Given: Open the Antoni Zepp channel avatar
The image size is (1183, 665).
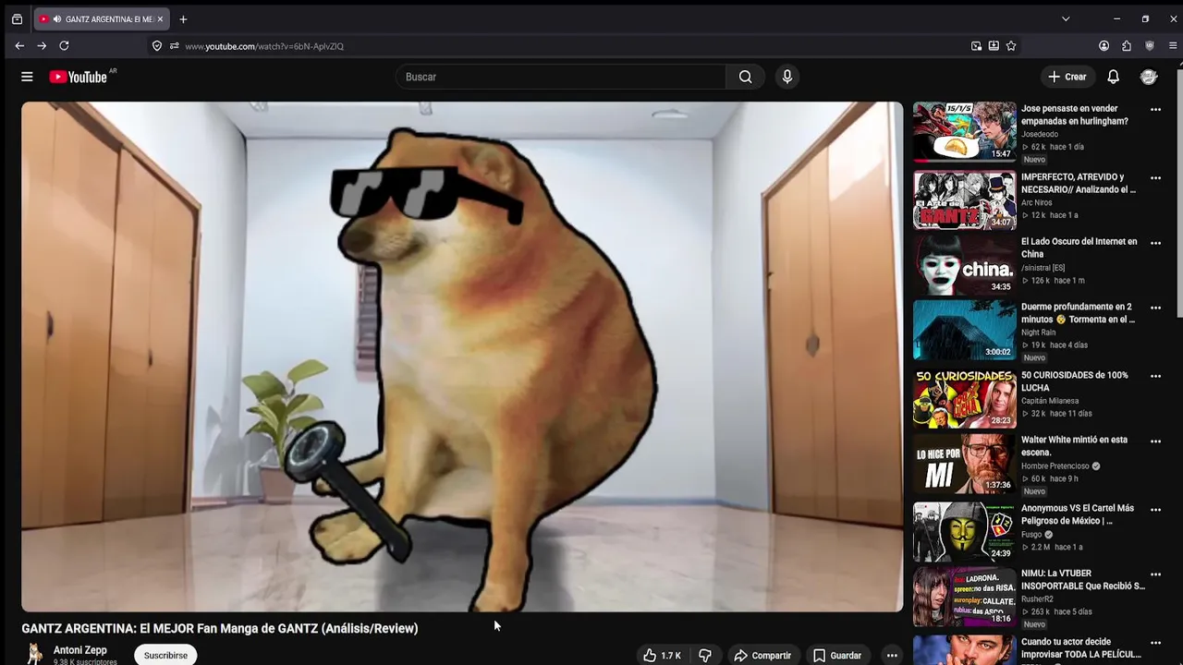Looking at the screenshot, I should tap(35, 654).
